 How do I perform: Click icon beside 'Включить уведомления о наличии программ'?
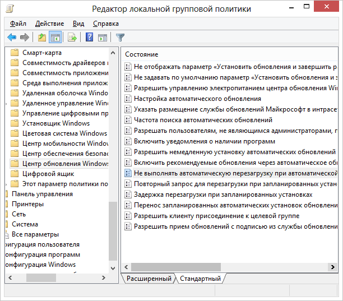coord(128,141)
